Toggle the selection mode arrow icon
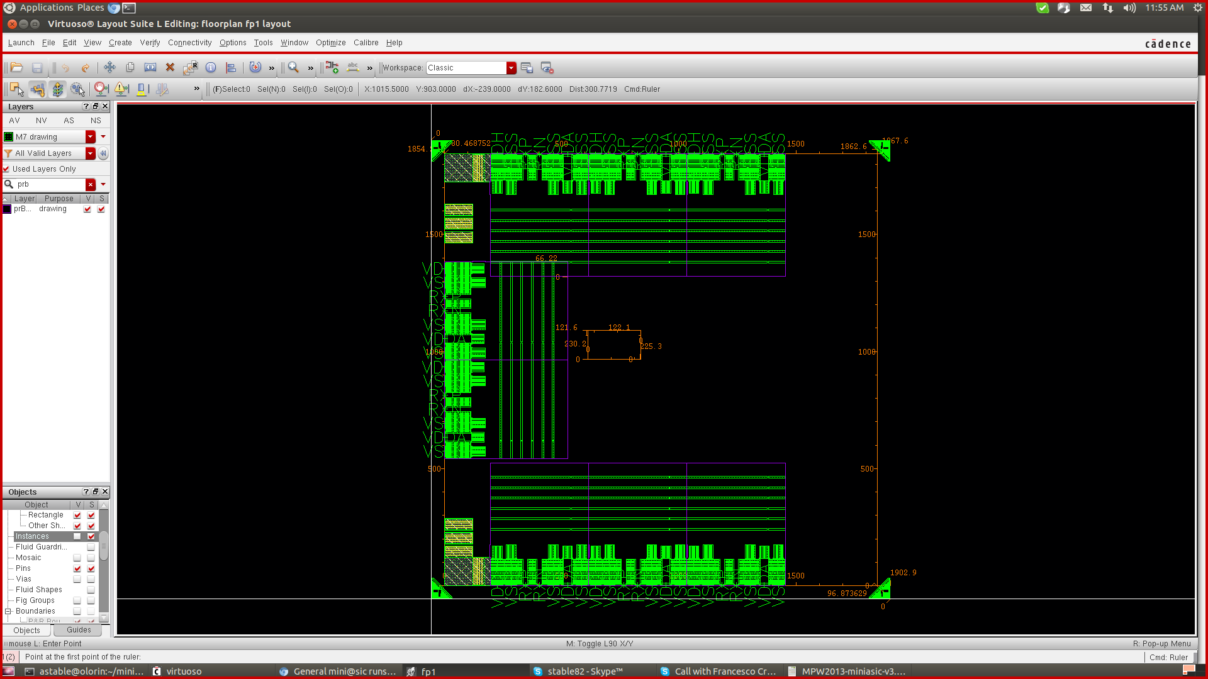1208x679 pixels. pyautogui.click(x=17, y=89)
